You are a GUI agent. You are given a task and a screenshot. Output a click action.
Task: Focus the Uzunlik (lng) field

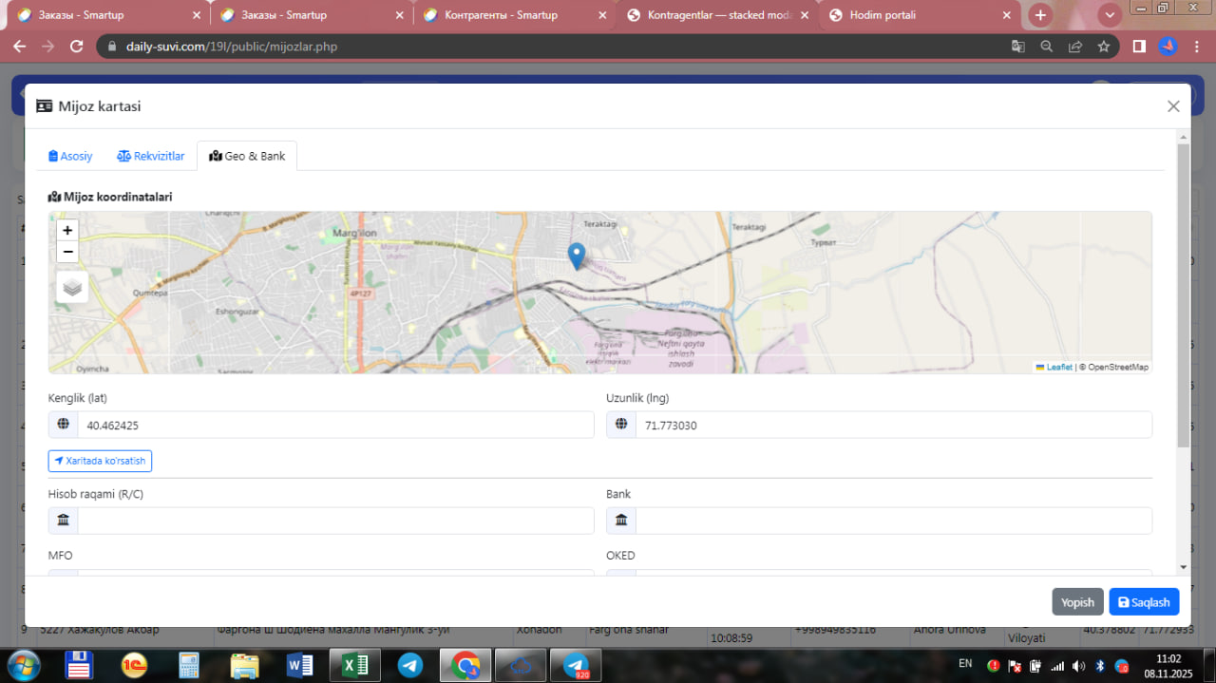coord(892,426)
